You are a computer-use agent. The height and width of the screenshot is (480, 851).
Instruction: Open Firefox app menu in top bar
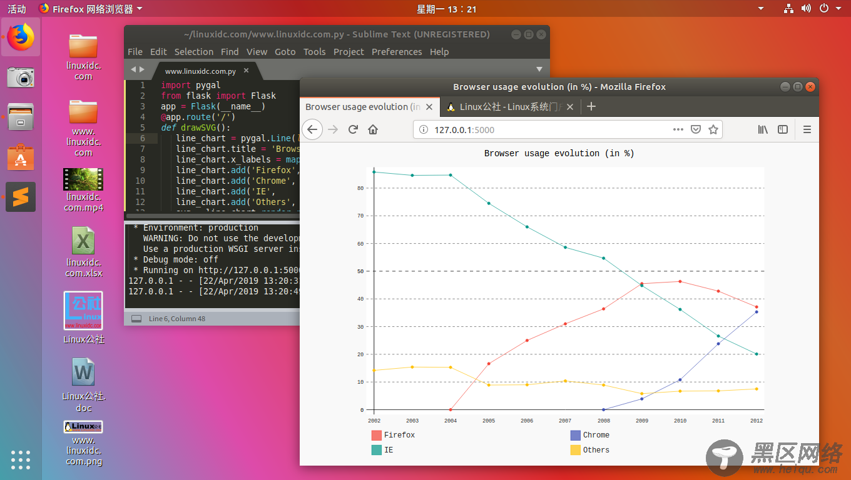pos(90,9)
